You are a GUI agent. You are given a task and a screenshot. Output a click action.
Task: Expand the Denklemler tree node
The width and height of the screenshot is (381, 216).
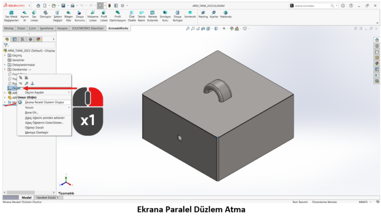tap(5, 70)
